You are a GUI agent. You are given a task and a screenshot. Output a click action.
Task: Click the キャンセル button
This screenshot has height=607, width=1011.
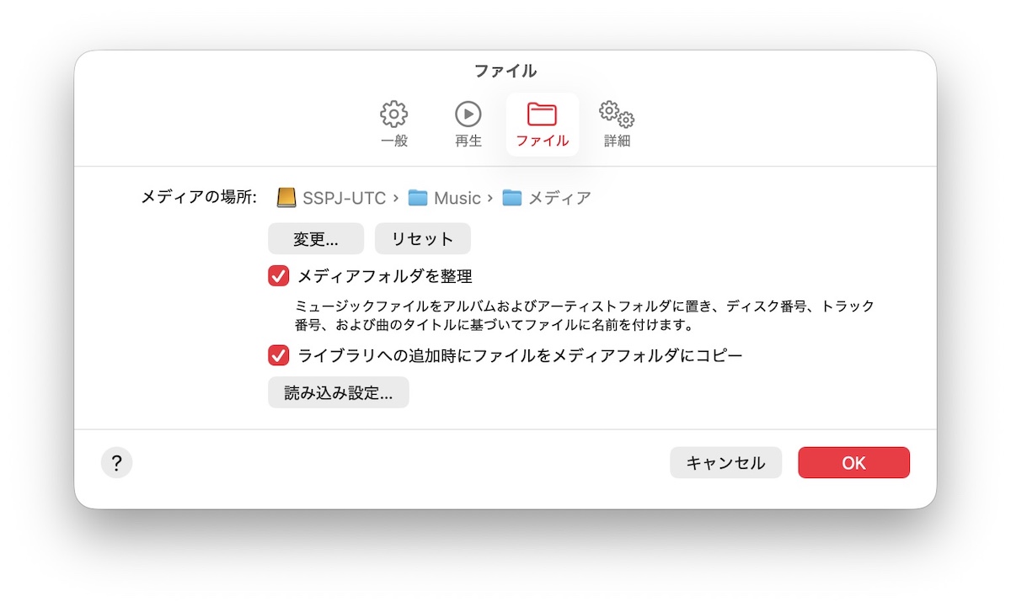[x=725, y=463]
